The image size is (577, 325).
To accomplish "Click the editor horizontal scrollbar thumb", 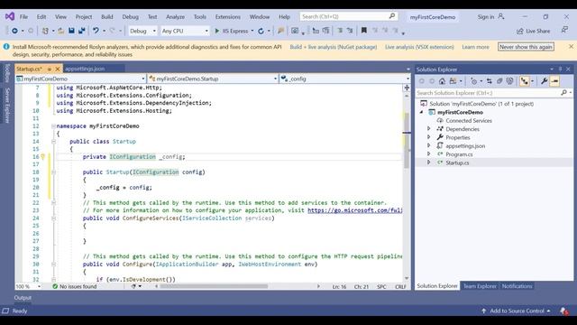I will (214, 286).
